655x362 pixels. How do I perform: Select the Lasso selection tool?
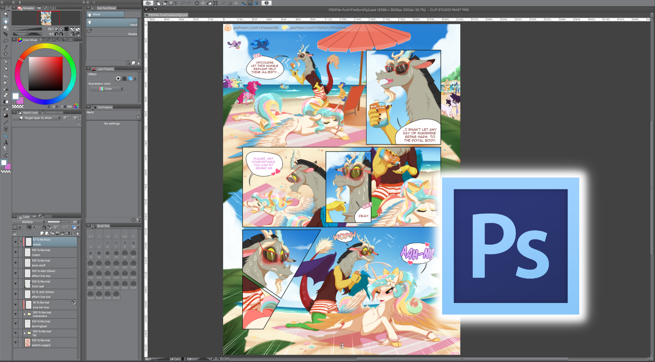(x=6, y=40)
